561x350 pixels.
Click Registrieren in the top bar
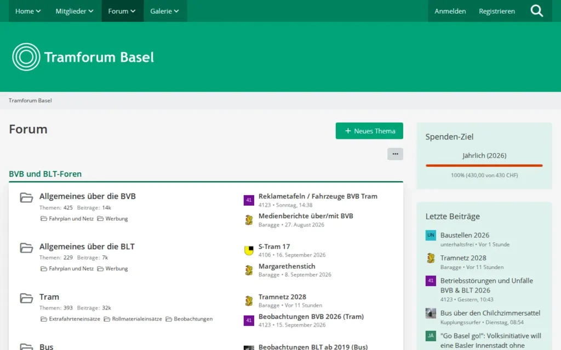(497, 11)
